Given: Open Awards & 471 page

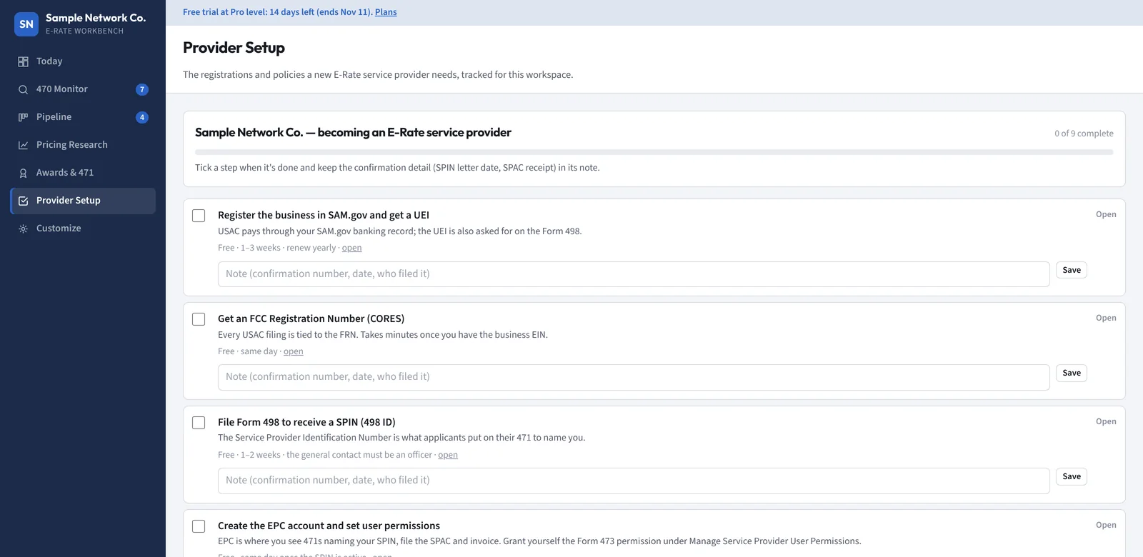Looking at the screenshot, I should coord(83,173).
